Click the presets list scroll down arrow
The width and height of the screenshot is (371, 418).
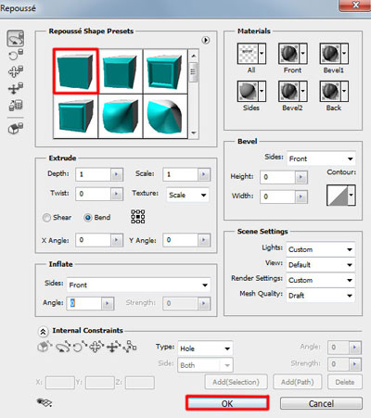coord(194,133)
